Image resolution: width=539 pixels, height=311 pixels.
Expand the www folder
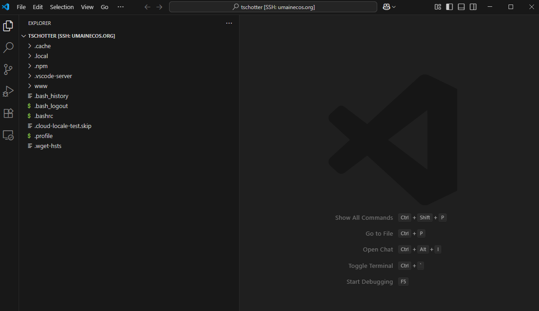tap(129, 86)
